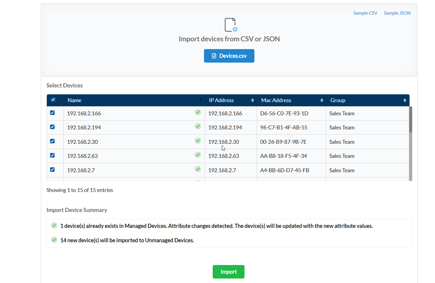Click the check icon beside the existing-device summary message
Viewport: 435px width, 283px height.
pos(54,226)
